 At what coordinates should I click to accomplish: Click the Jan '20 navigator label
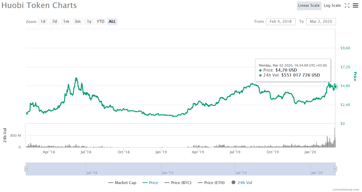pos(317,173)
